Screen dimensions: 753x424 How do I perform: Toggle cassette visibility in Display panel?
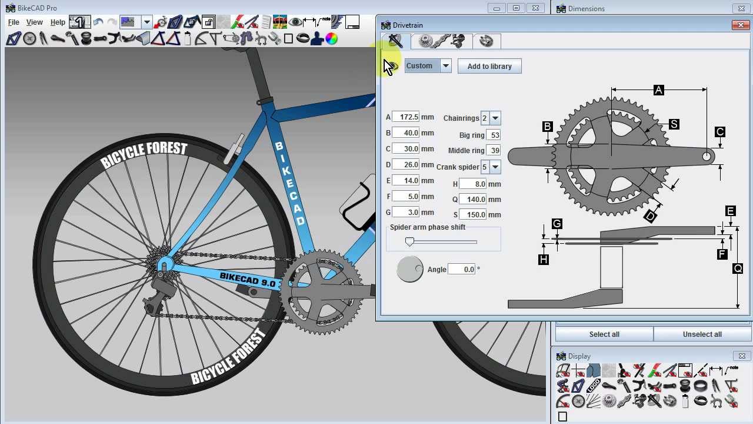(609, 401)
